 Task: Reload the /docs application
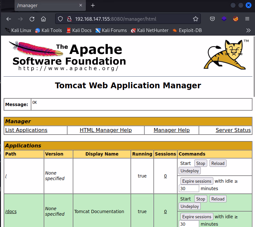(x=218, y=199)
